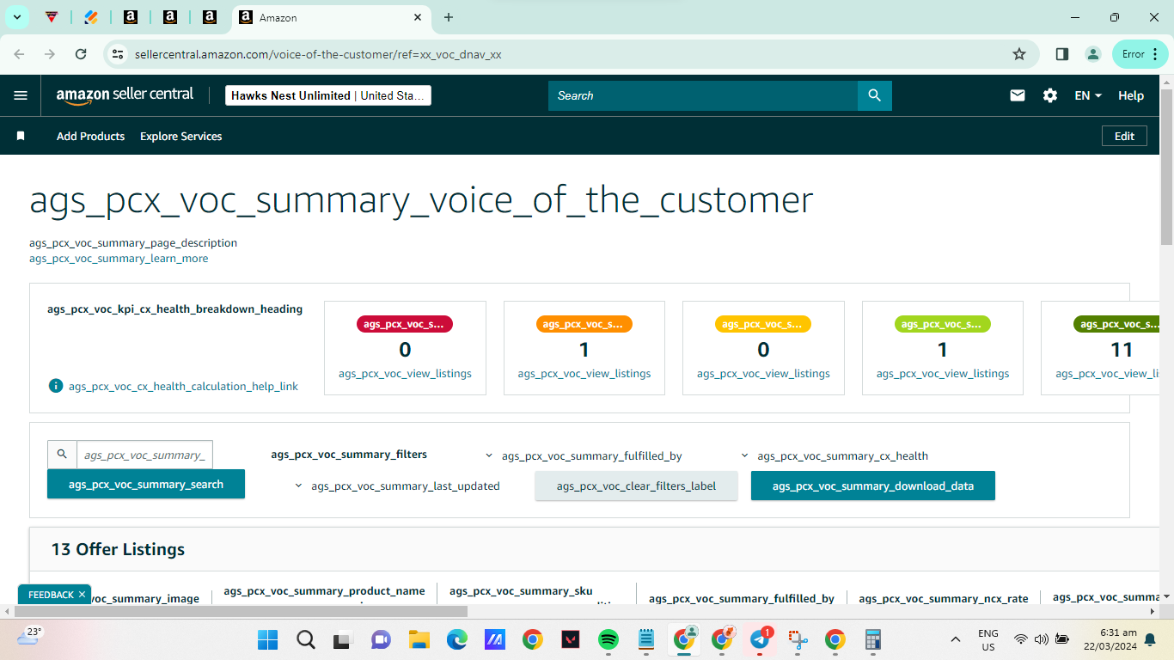
Task: Open Windows Start menu
Action: click(267, 639)
